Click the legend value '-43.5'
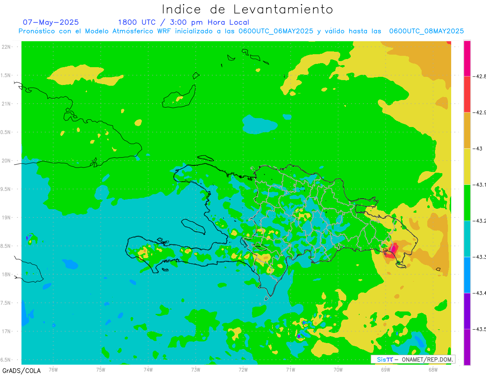The image size is (486, 375). (x=480, y=329)
